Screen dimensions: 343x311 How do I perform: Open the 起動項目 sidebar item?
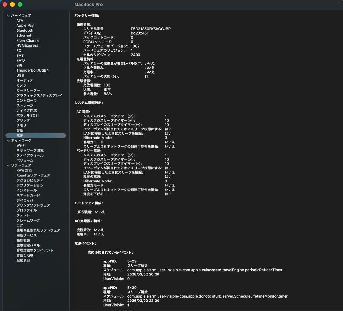23,261
